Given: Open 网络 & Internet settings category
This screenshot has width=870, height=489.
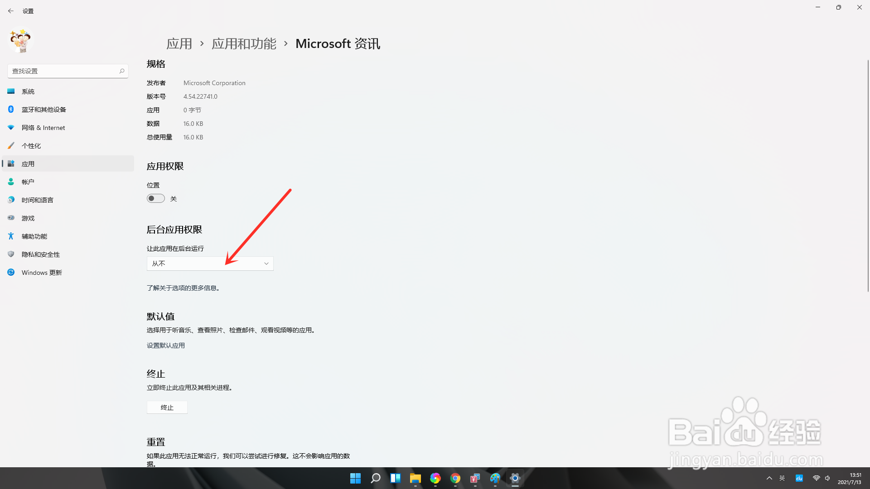Looking at the screenshot, I should click(68, 128).
